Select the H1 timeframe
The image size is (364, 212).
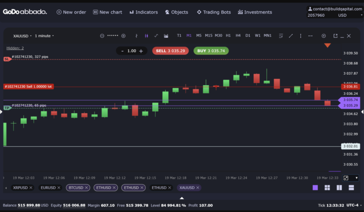(x=228, y=36)
